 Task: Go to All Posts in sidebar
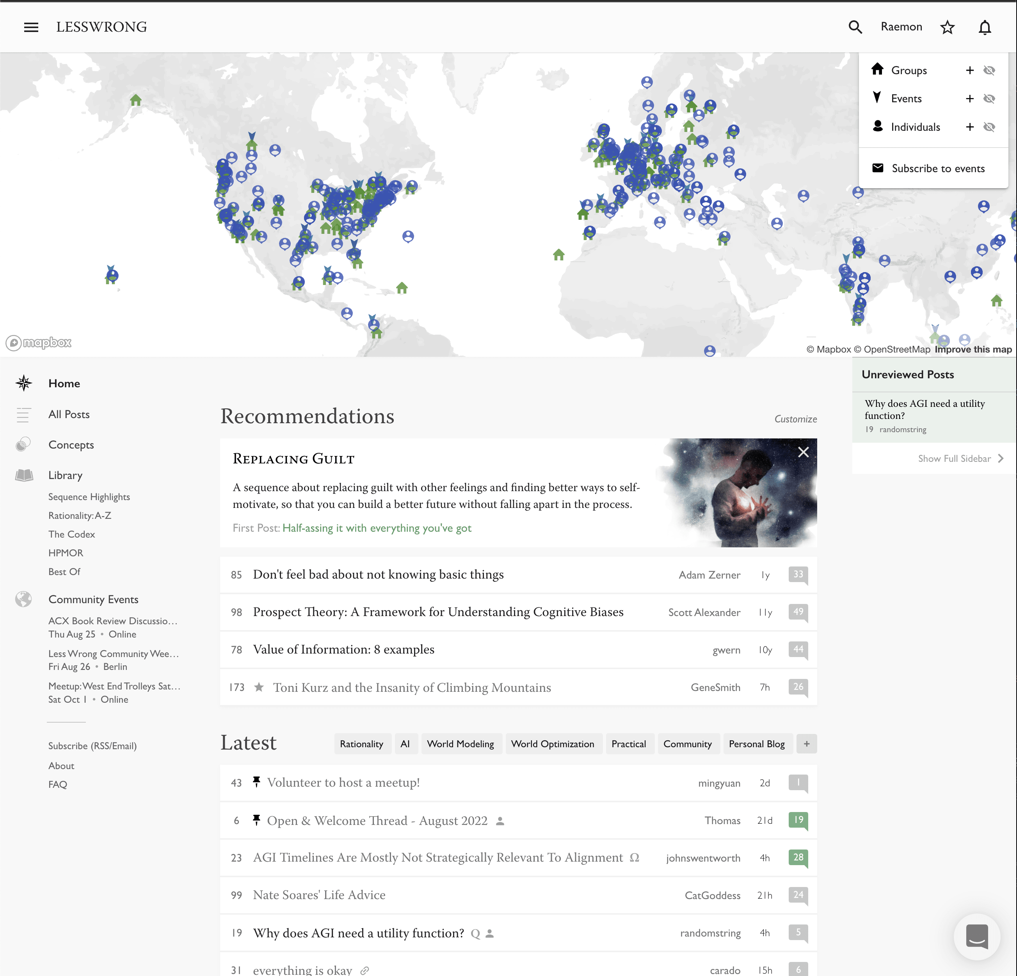tap(69, 414)
